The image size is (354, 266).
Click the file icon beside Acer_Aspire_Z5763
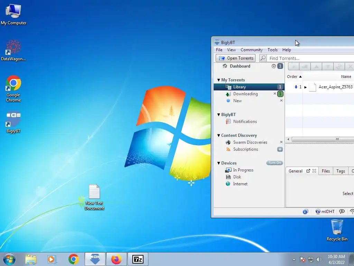[312, 87]
